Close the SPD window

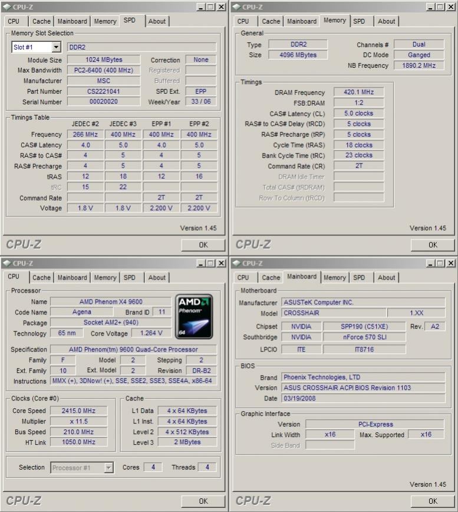221,7
